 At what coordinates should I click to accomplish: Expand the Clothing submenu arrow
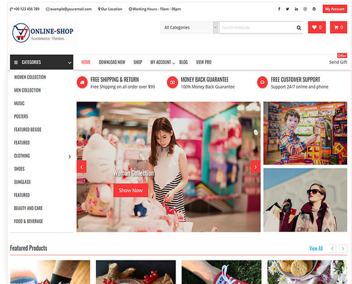click(x=70, y=157)
